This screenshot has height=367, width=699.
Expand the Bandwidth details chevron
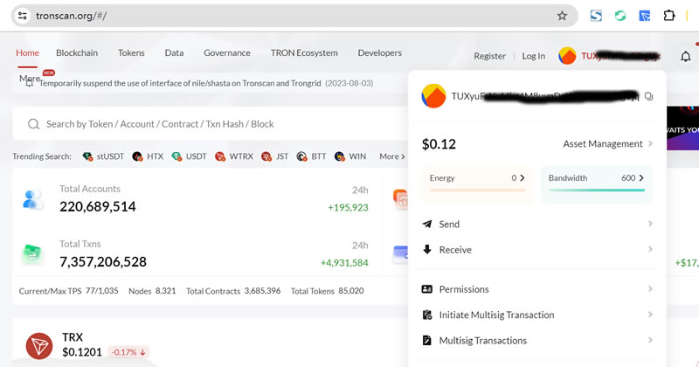pyautogui.click(x=641, y=178)
